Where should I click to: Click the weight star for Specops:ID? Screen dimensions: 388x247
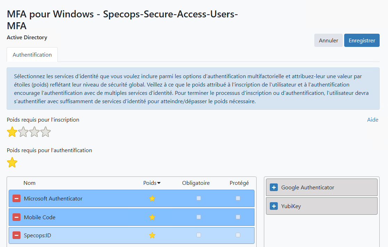tap(152, 235)
